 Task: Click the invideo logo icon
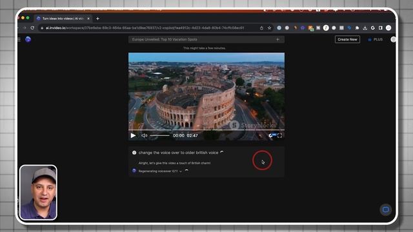[28, 39]
